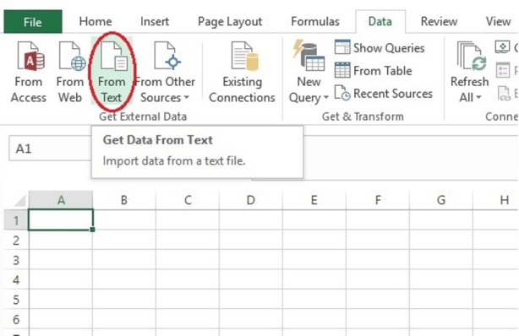
Task: Switch to the Home tab
Action: tap(96, 22)
